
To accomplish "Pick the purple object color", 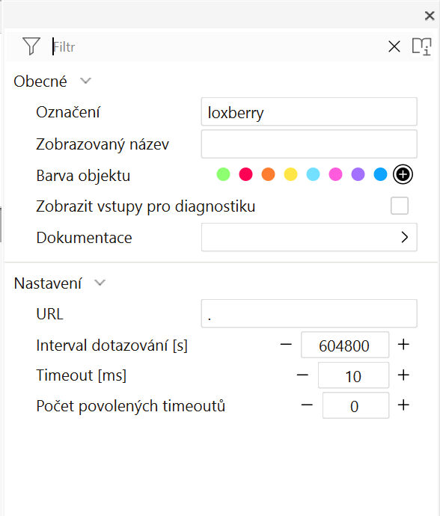I will point(358,174).
